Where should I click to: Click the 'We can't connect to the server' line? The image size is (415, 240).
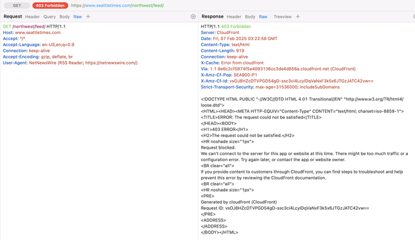[x=305, y=156]
